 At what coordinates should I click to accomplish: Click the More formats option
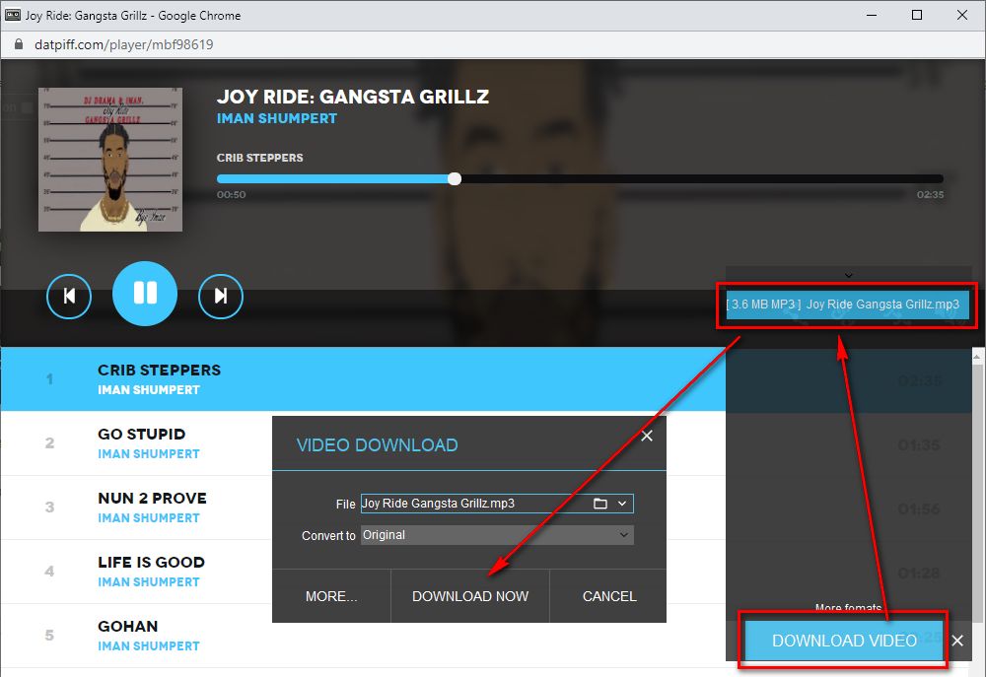[848, 607]
